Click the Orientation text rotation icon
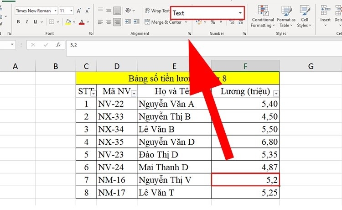Screen dimensions: 342x210 (x=128, y=10)
